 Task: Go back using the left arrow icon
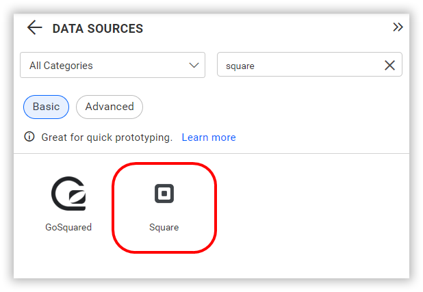tap(34, 27)
